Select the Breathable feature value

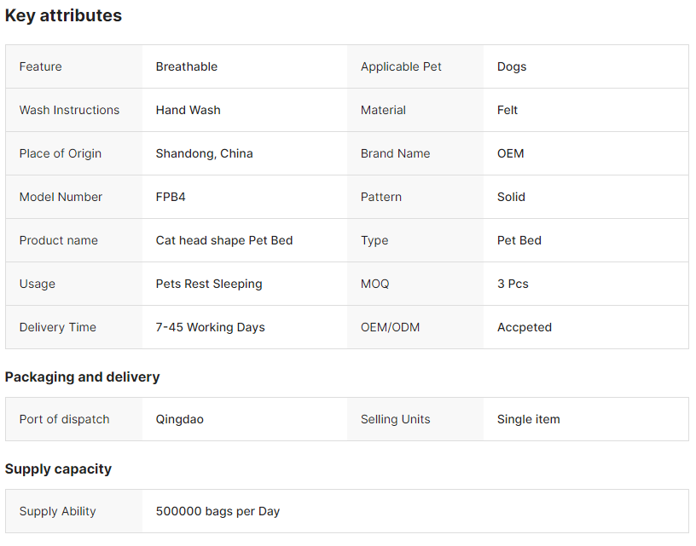click(187, 66)
